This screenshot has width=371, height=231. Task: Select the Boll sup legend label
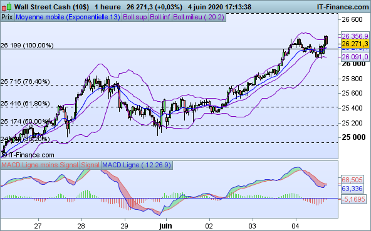(x=135, y=17)
